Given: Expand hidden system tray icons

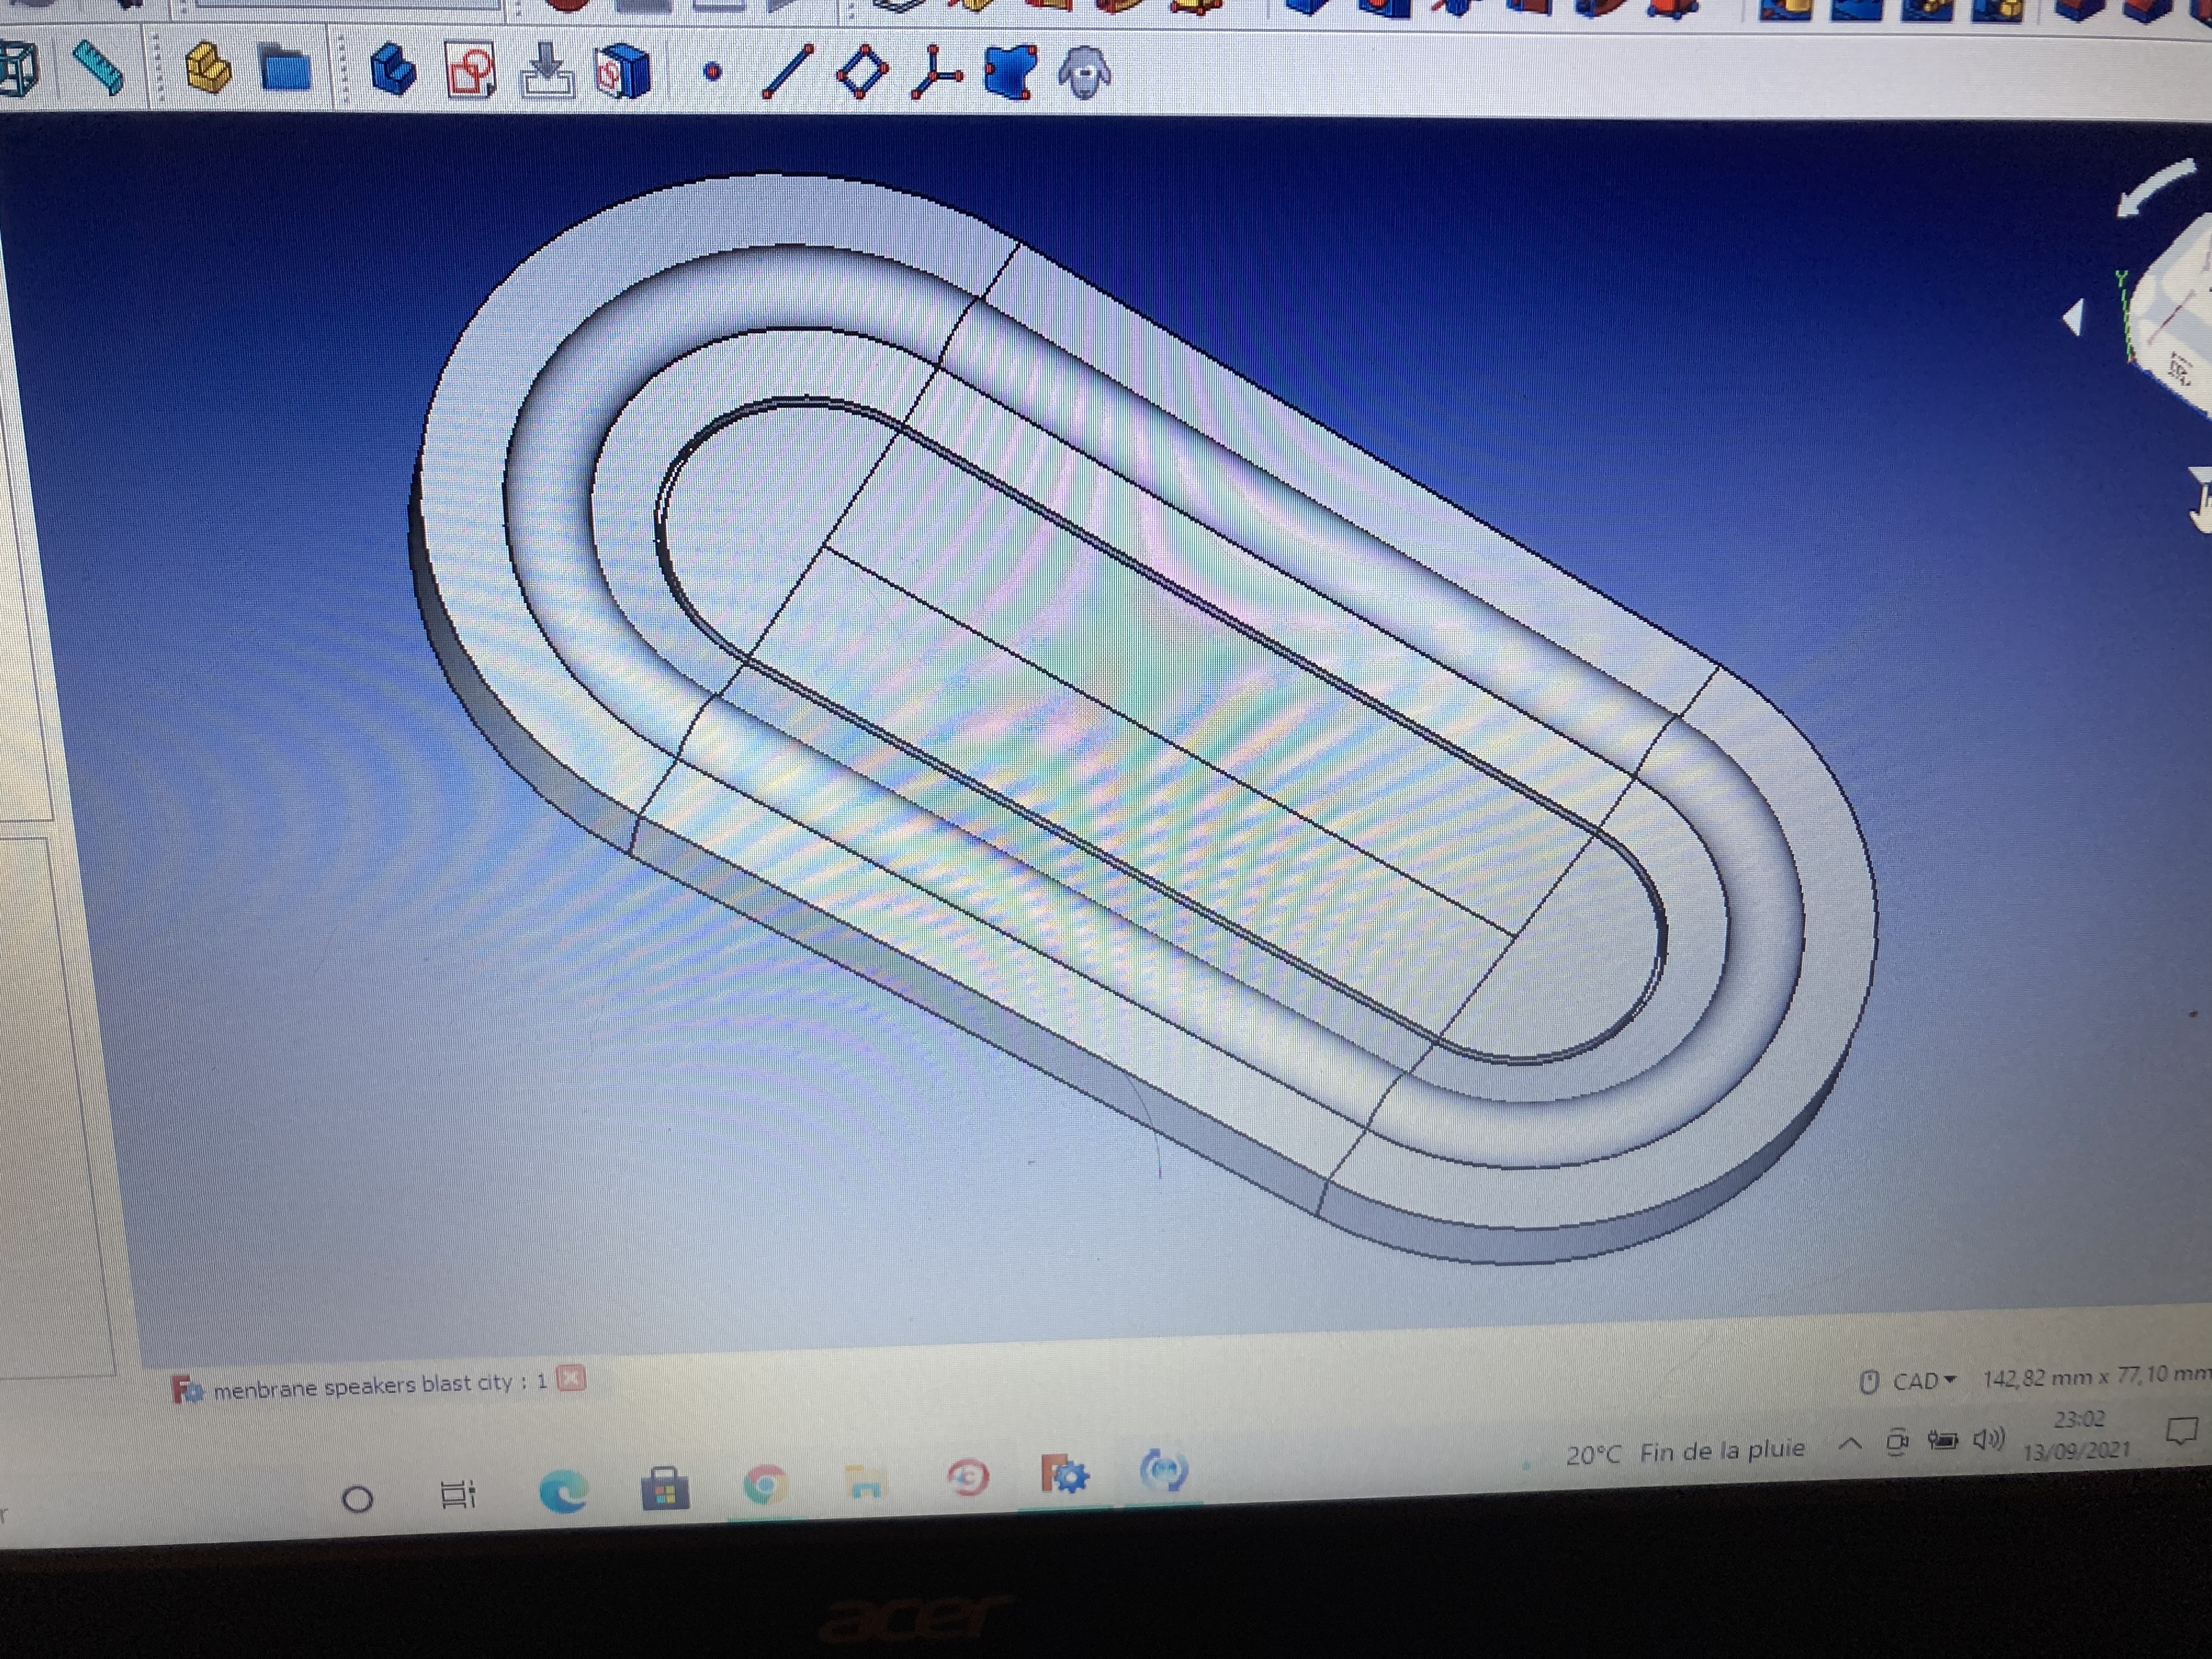Looking at the screenshot, I should pos(1850,1444).
